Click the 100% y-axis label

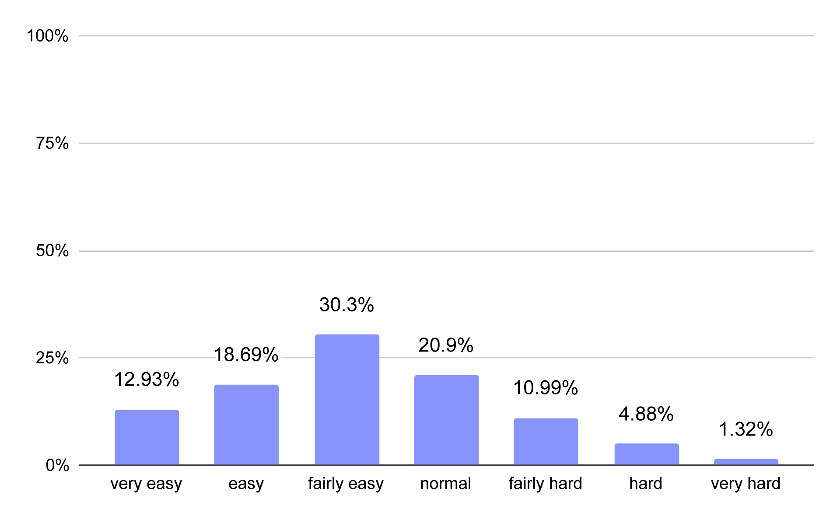click(48, 36)
